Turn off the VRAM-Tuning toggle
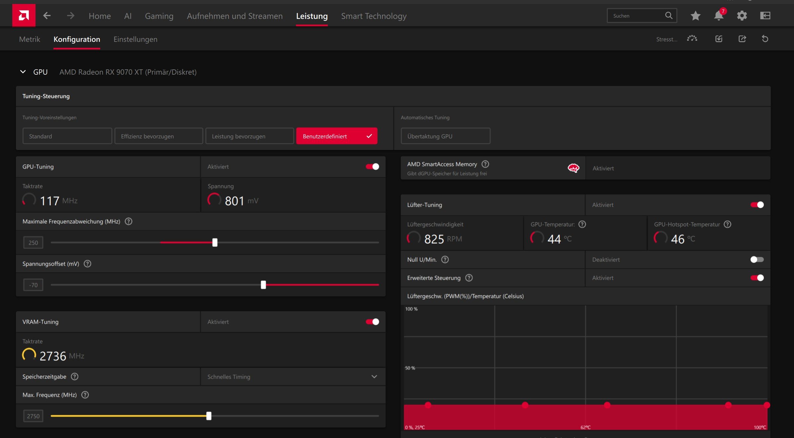The image size is (794, 438). coord(372,322)
